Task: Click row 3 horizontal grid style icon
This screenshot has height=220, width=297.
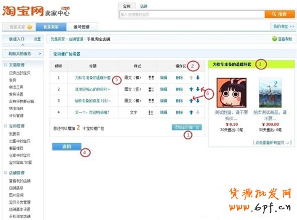Action: point(151,101)
